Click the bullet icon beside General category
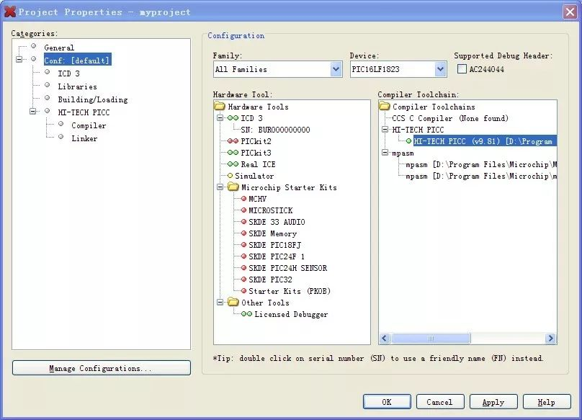 click(33, 46)
